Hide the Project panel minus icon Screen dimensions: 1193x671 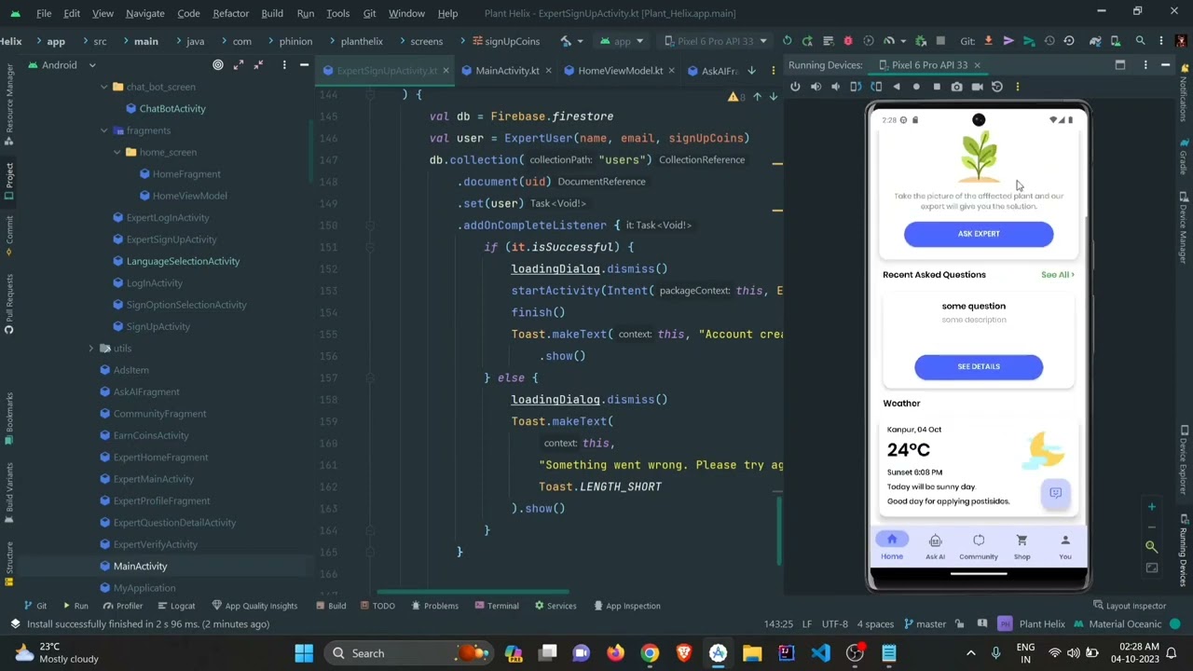pyautogui.click(x=304, y=65)
